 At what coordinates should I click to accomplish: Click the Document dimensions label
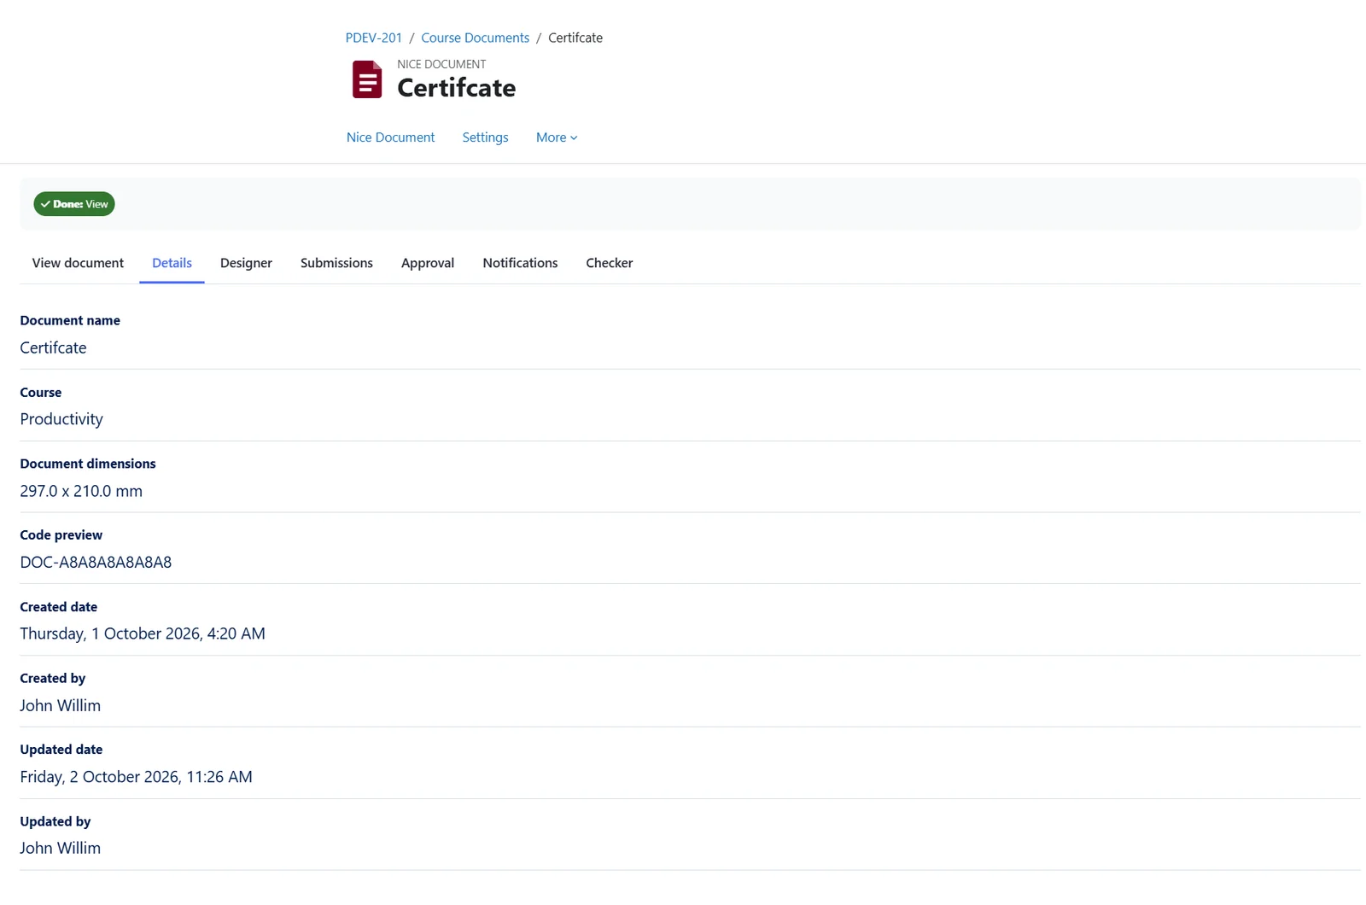point(88,464)
